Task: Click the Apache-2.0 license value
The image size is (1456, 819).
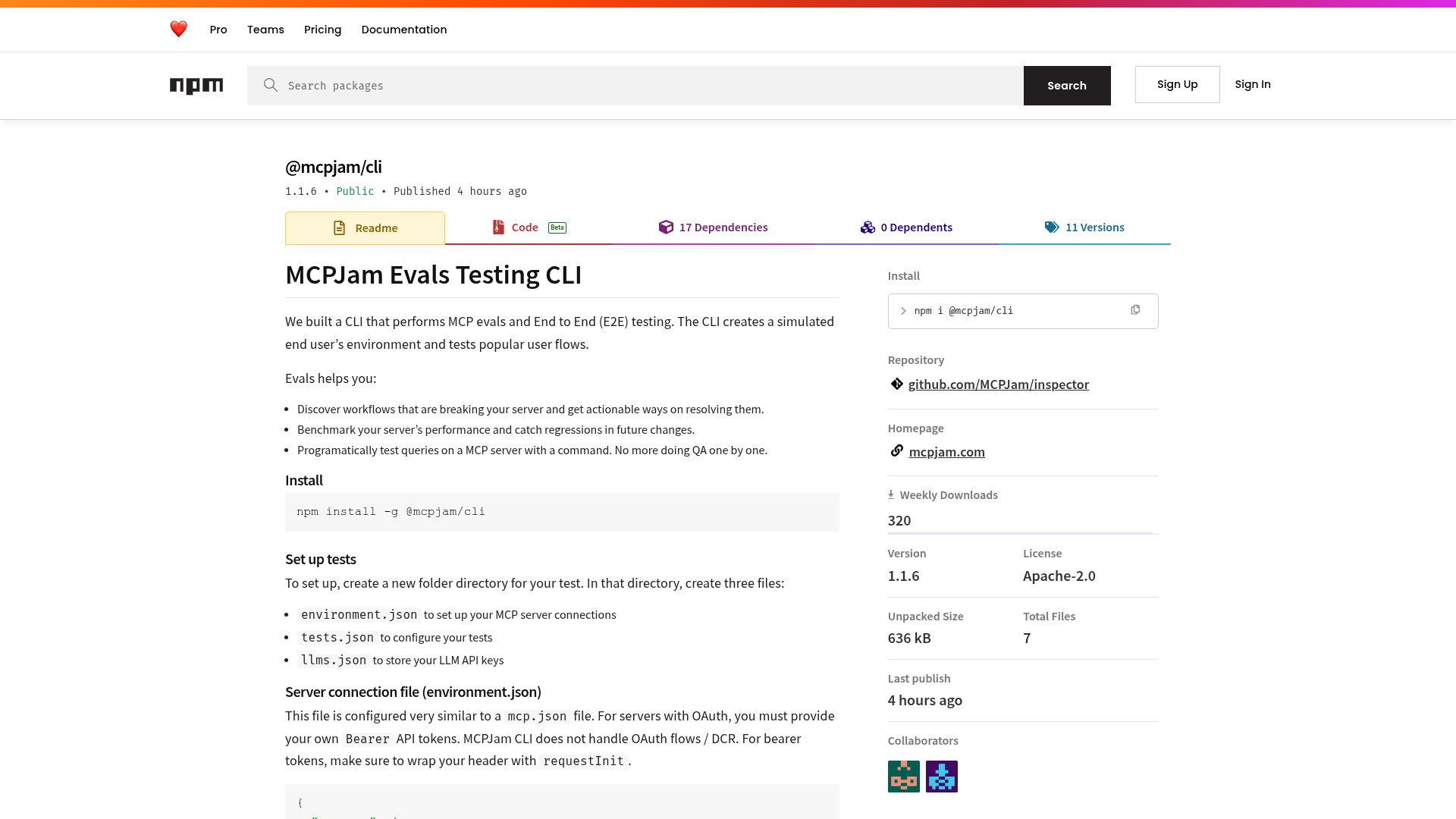Action: [1059, 576]
